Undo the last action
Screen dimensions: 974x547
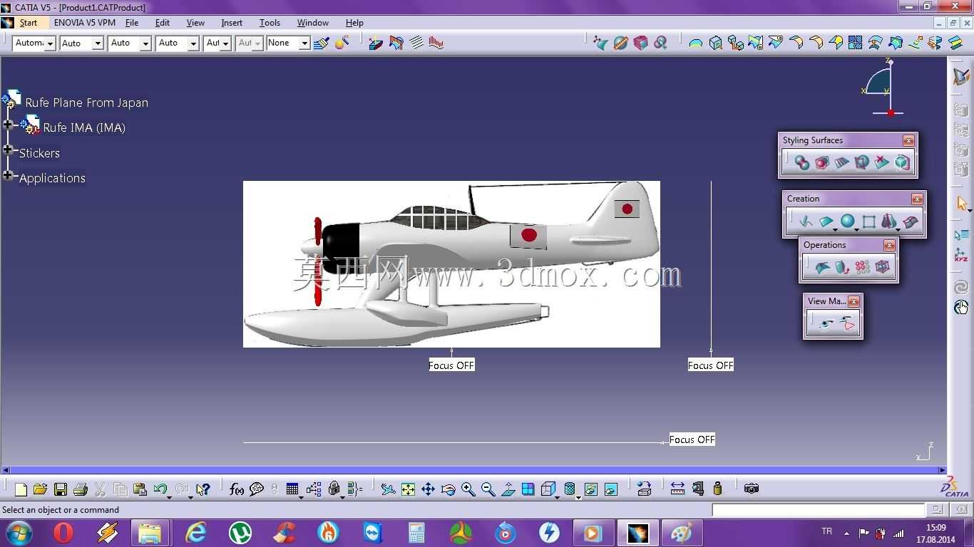160,489
